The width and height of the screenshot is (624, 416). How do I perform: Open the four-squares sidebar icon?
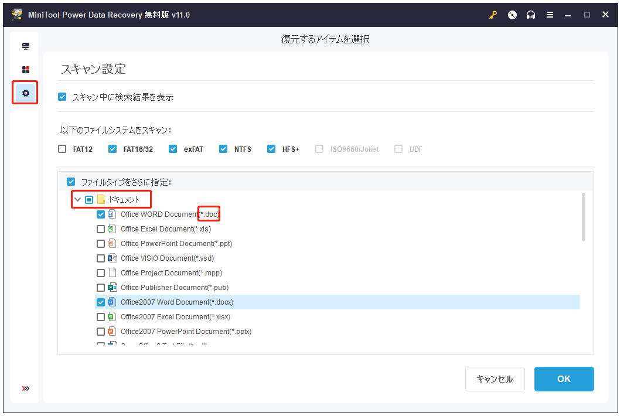[26, 70]
